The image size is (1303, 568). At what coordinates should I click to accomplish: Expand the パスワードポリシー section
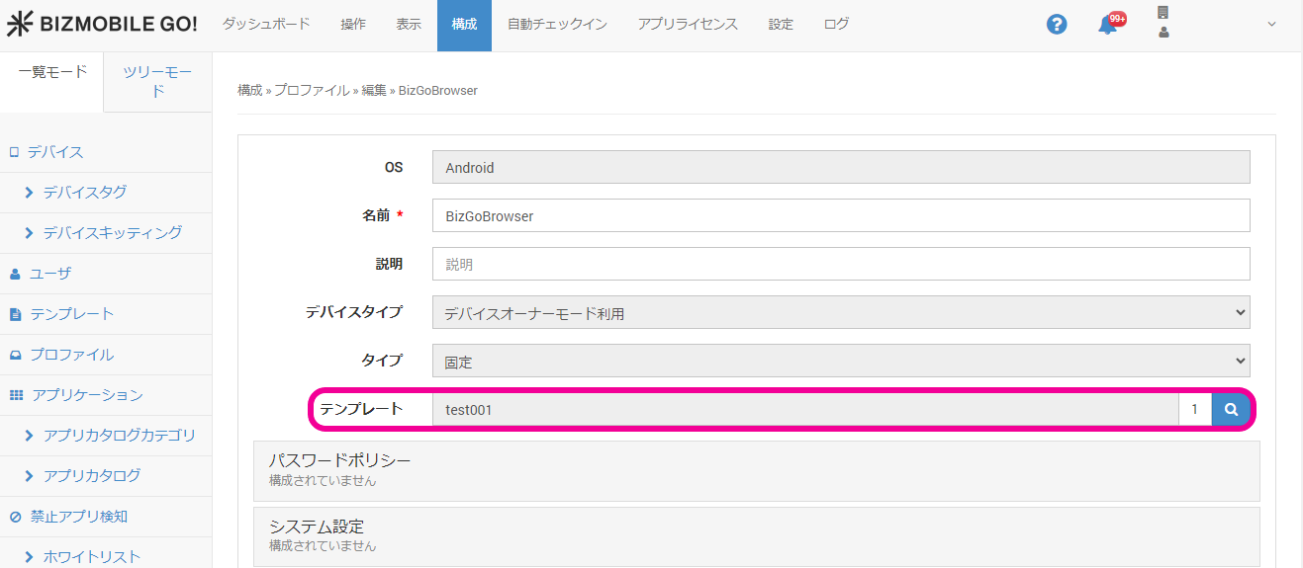click(x=756, y=470)
